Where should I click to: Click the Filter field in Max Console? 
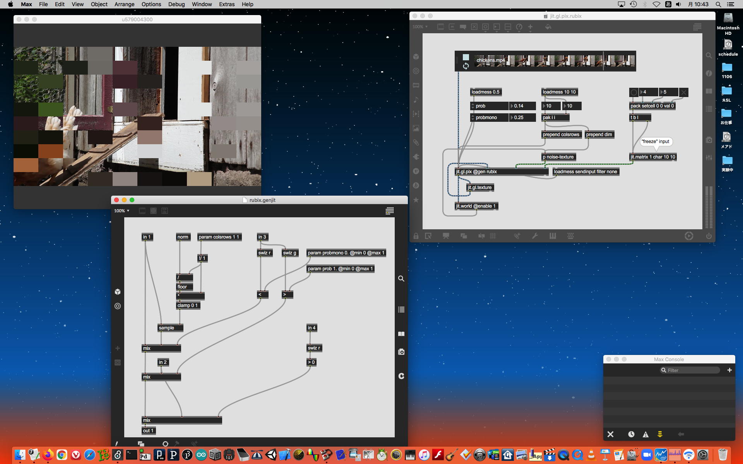(691, 370)
